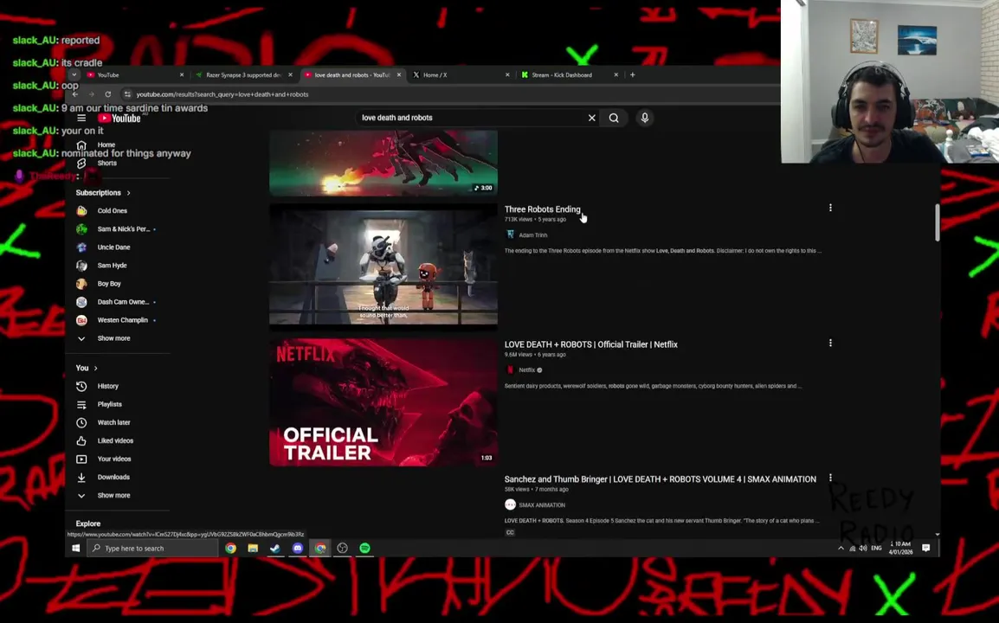Open the volume control in system tray

point(863,548)
